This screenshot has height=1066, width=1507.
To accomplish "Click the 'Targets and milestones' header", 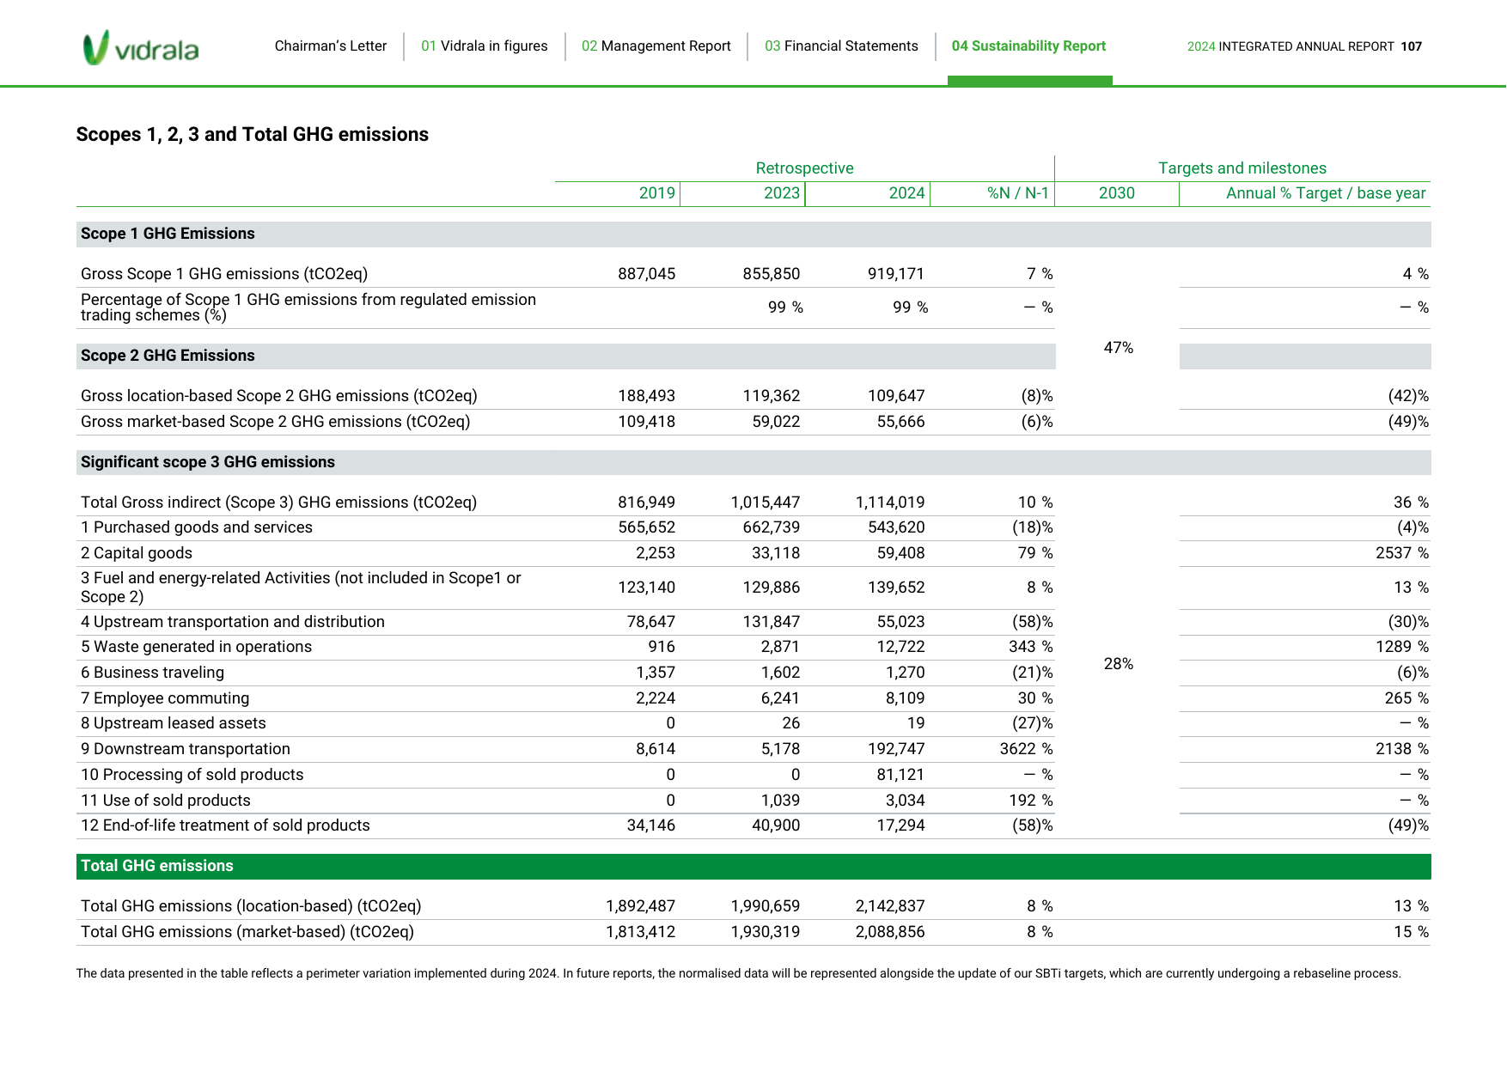I will tap(1242, 168).
